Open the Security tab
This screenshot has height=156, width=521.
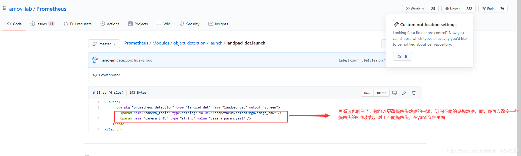[190, 24]
